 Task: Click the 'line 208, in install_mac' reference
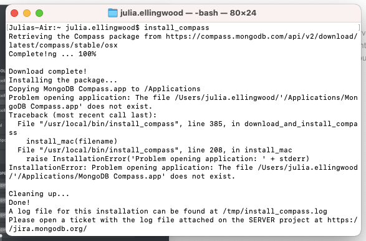pyautogui.click(x=239, y=150)
